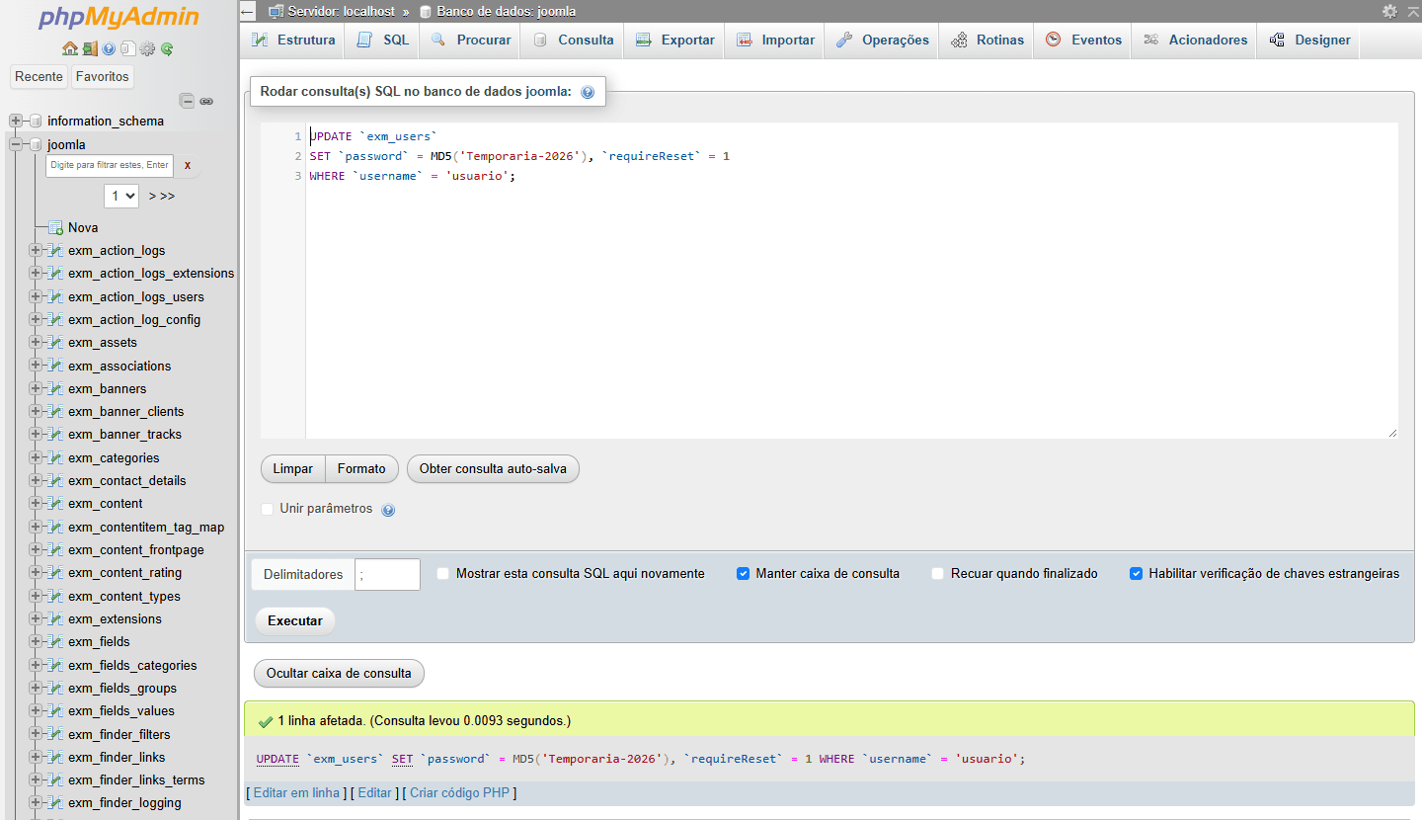Screen dimensions: 1422x820
Task: Toggle the Unir parâmetros checkbox
Action: 268,509
